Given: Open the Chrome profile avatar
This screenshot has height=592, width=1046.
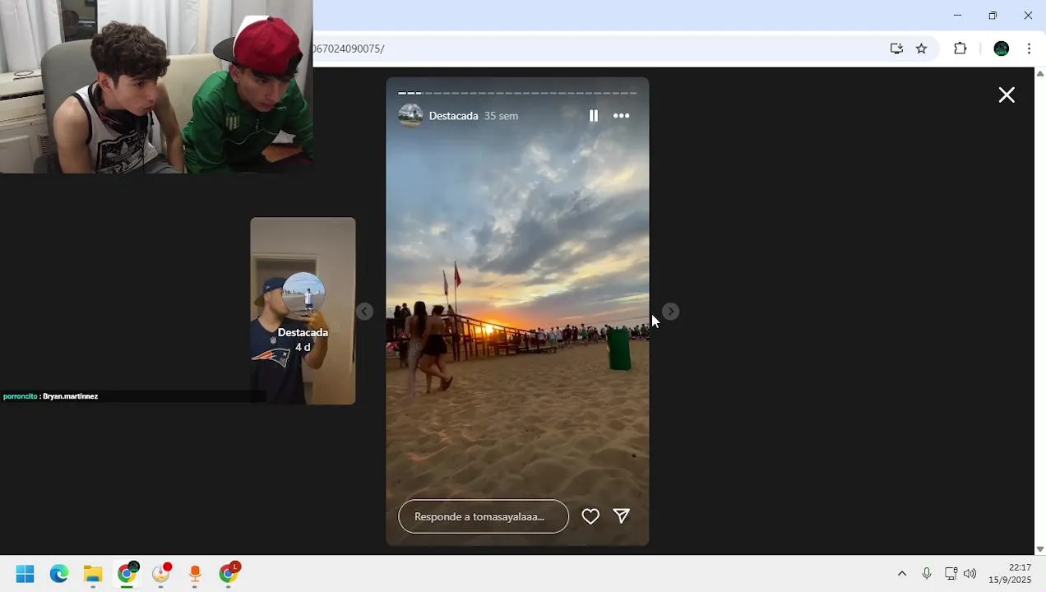Looking at the screenshot, I should (x=1001, y=49).
